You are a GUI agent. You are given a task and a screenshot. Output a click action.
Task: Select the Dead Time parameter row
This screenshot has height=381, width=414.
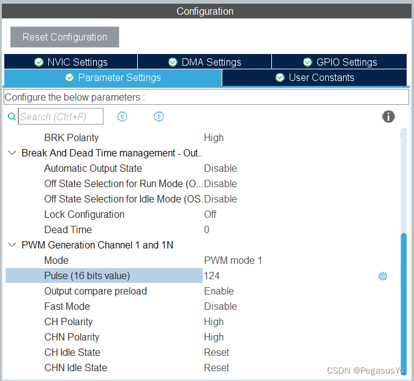68,229
